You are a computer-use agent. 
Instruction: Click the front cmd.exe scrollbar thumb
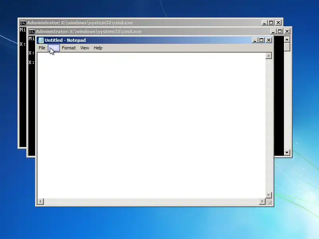(287, 47)
